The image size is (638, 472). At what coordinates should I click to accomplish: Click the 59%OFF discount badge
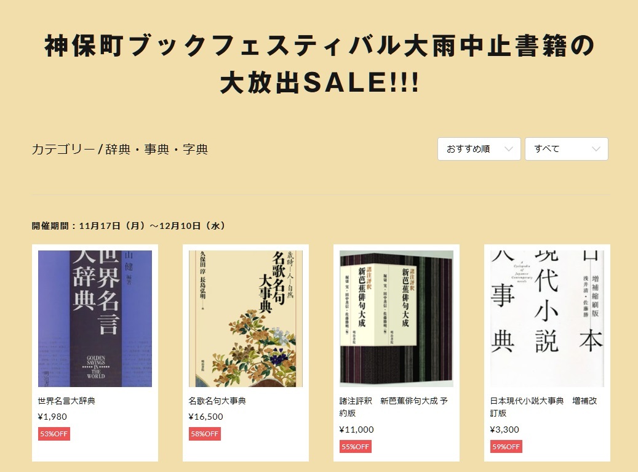point(506,447)
